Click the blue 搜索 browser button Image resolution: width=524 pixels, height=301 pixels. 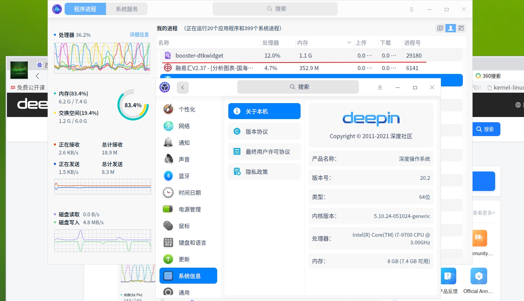486,129
